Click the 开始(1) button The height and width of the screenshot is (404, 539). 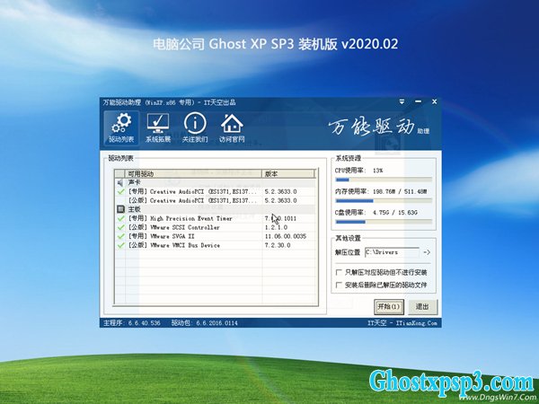[389, 307]
